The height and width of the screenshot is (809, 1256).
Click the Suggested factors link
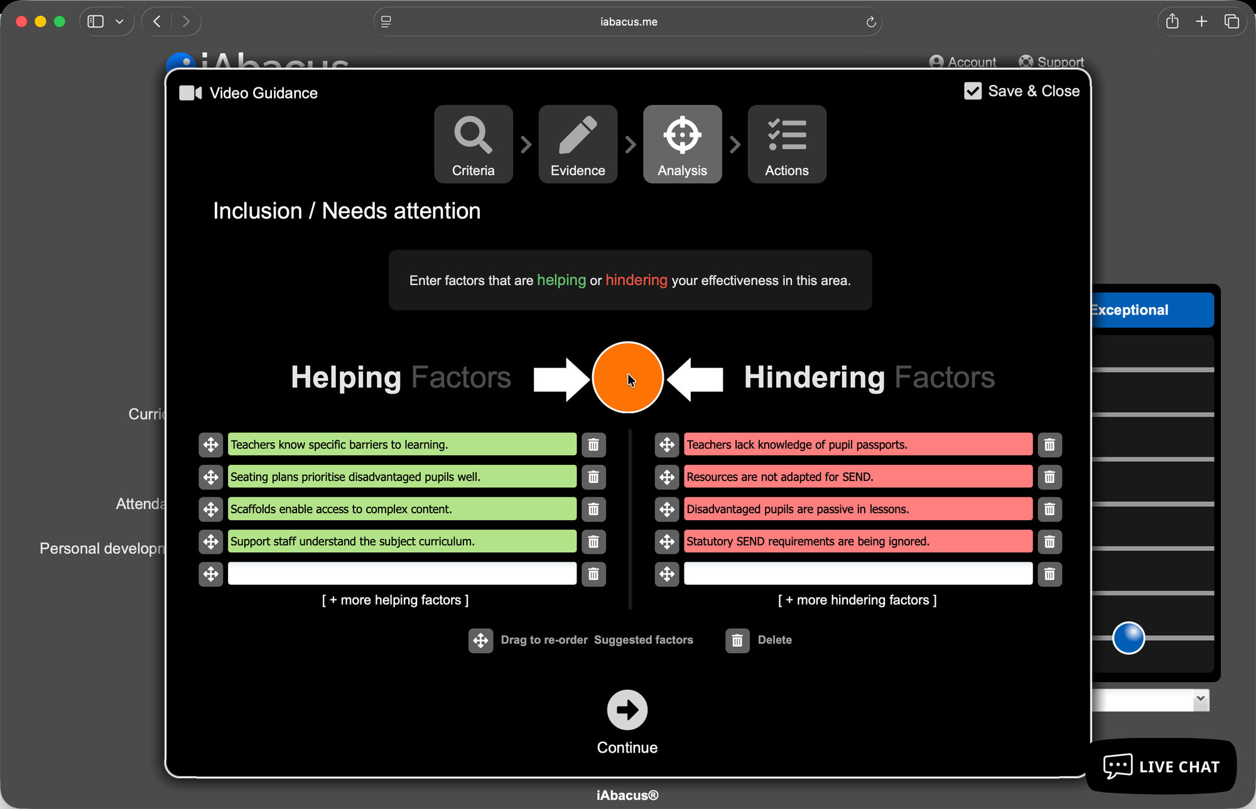(643, 639)
